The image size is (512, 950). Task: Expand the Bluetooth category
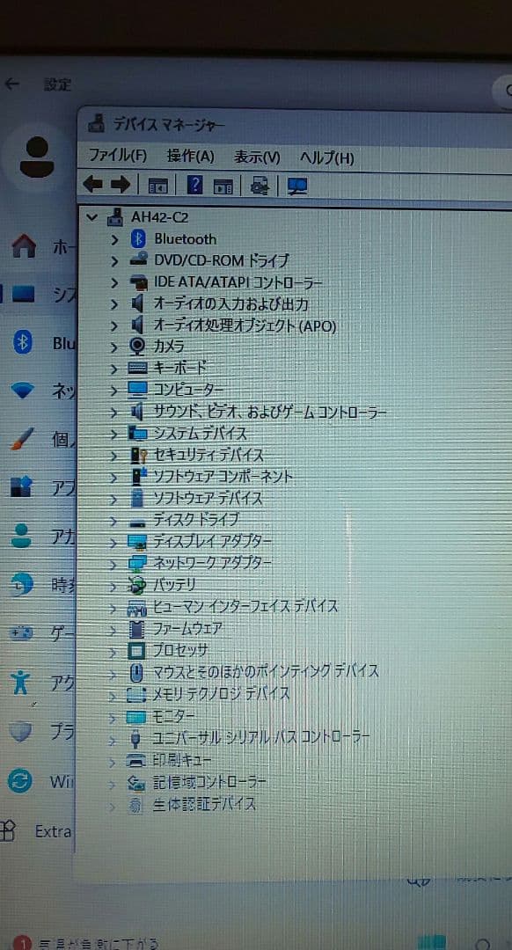click(113, 239)
